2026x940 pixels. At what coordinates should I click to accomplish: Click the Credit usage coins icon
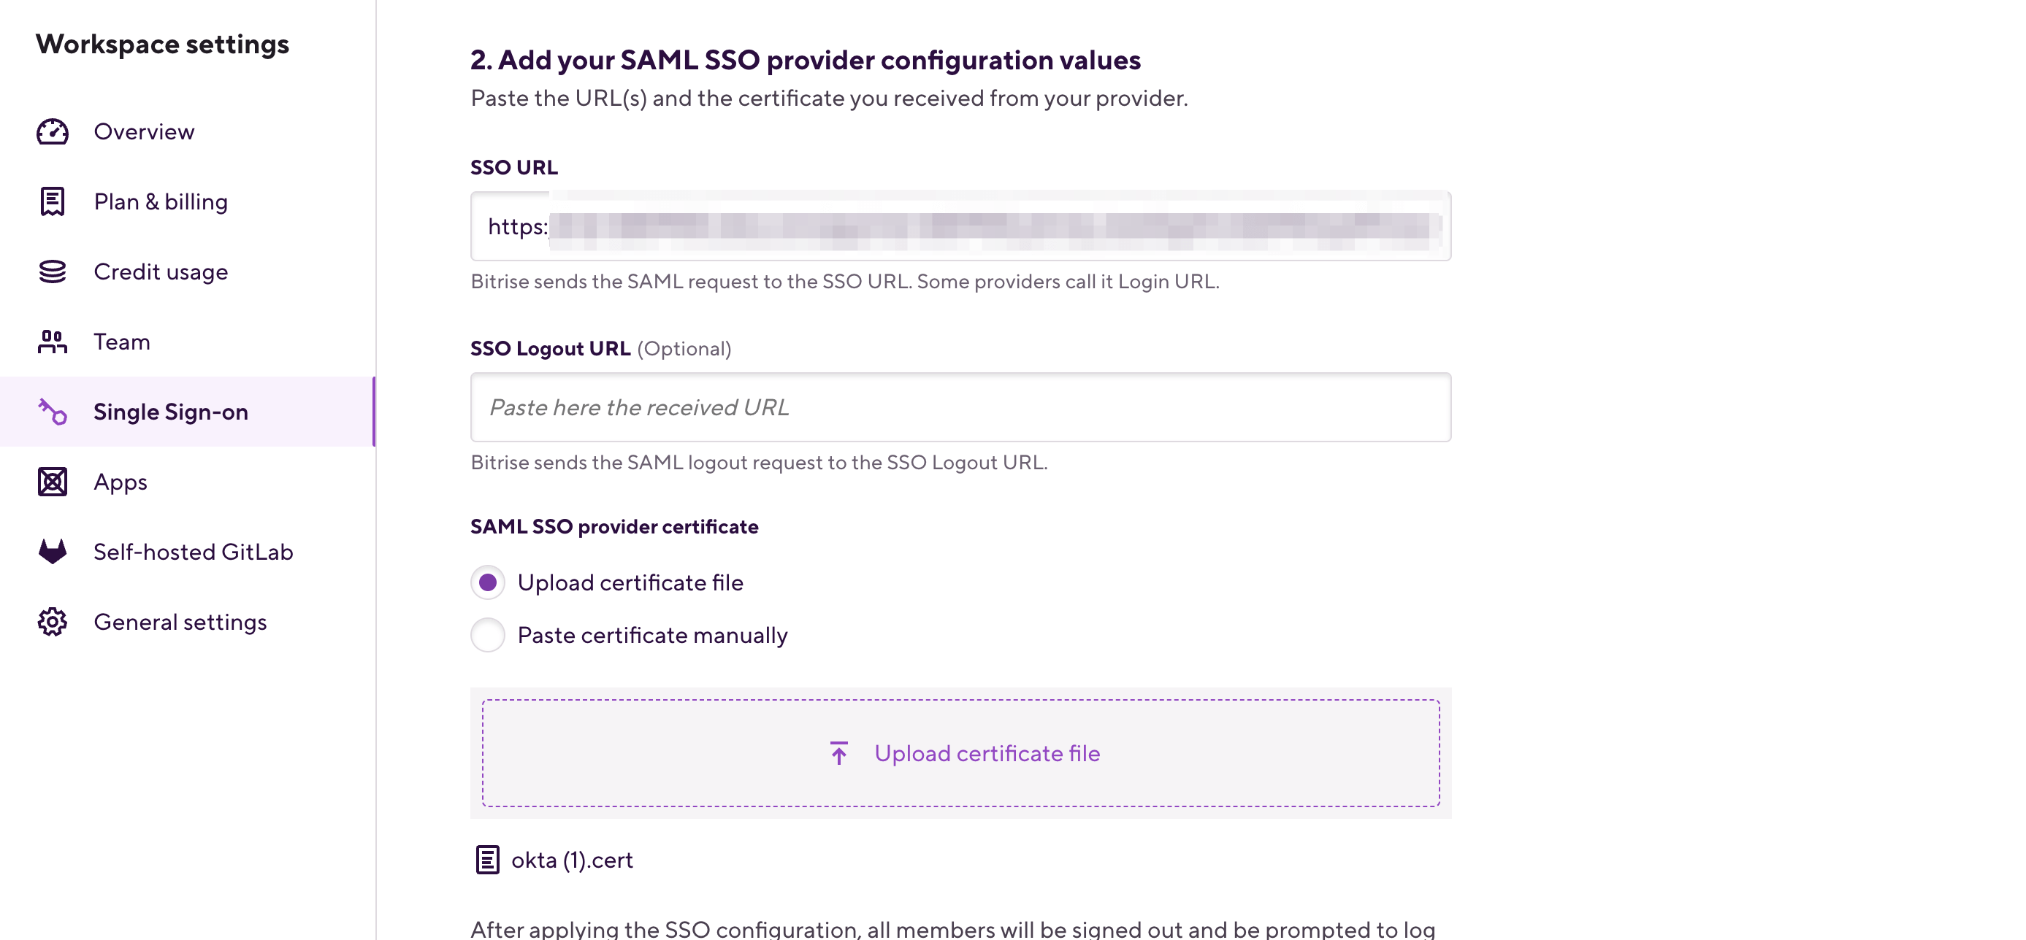click(51, 271)
